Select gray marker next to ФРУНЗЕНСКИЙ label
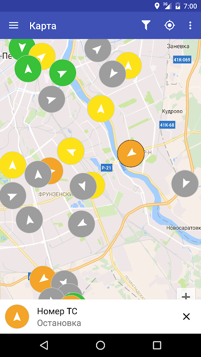The height and width of the screenshot is (357, 201). (83, 186)
